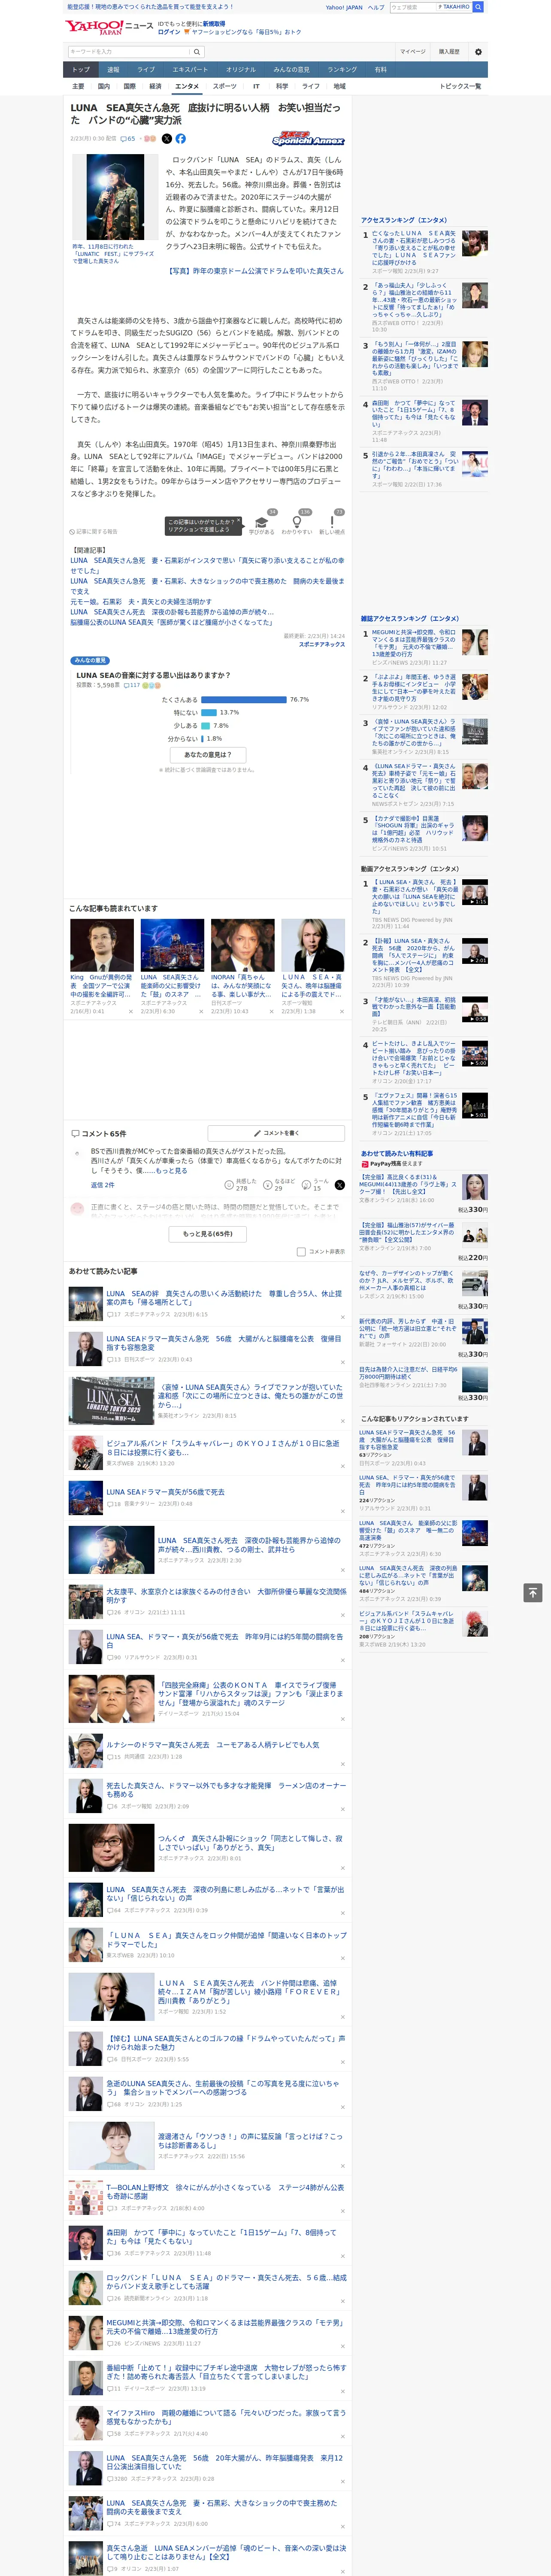Click the blue web search button icon
The image size is (551, 2576).
(x=478, y=7)
